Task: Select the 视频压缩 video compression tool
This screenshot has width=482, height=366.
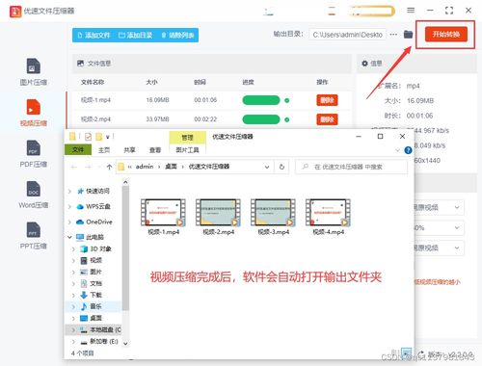Action: coord(34,113)
